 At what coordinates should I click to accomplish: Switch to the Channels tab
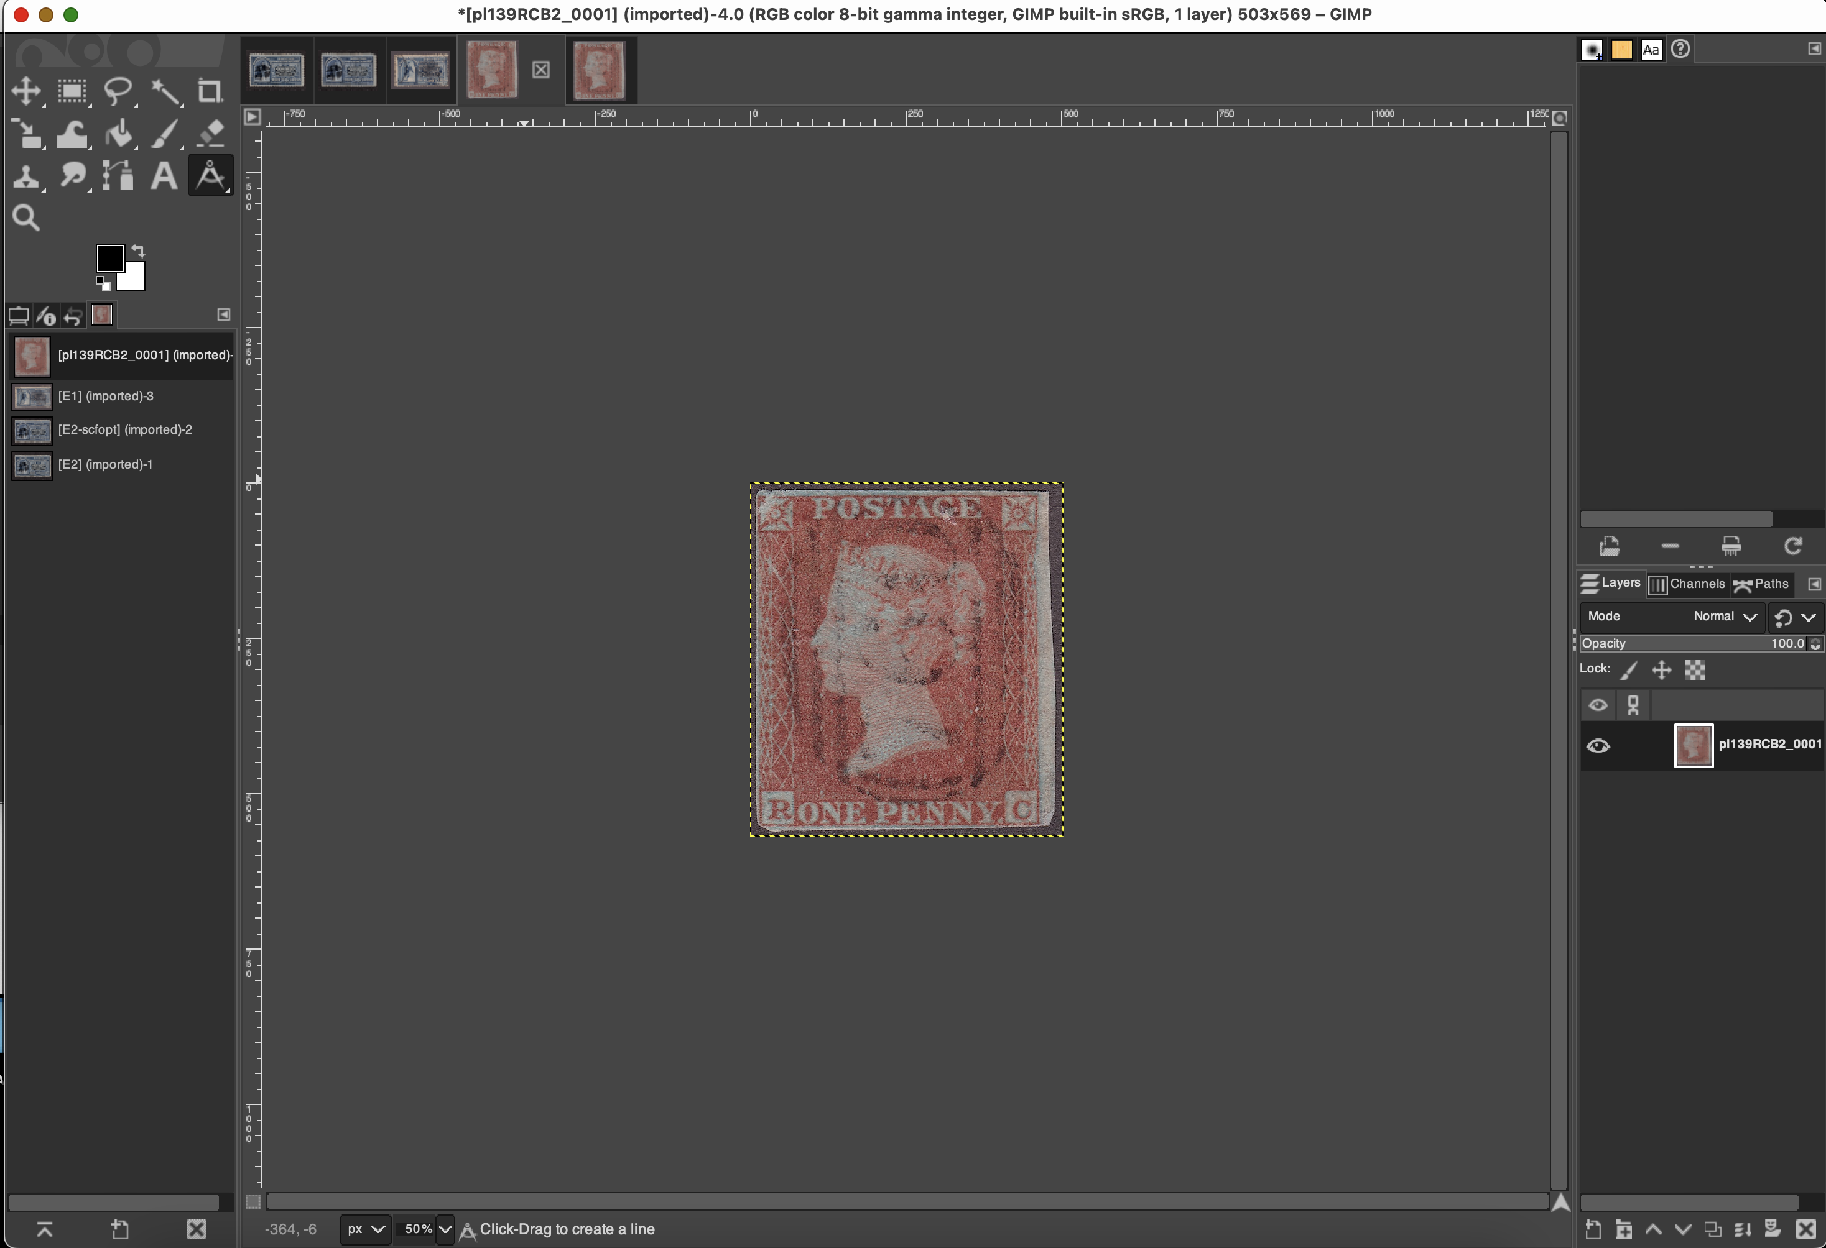coord(1687,584)
